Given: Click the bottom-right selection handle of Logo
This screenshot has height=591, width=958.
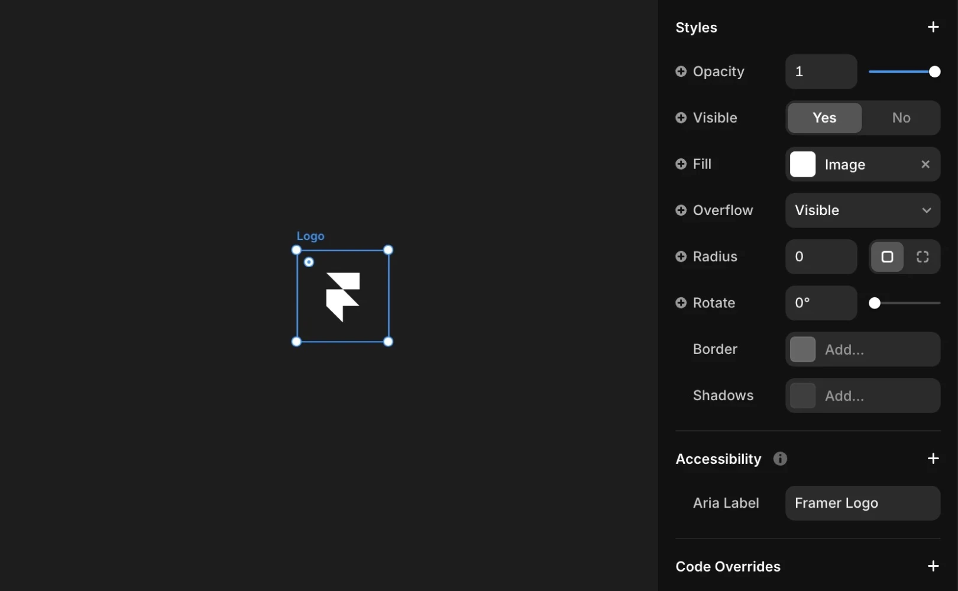Looking at the screenshot, I should pos(389,342).
